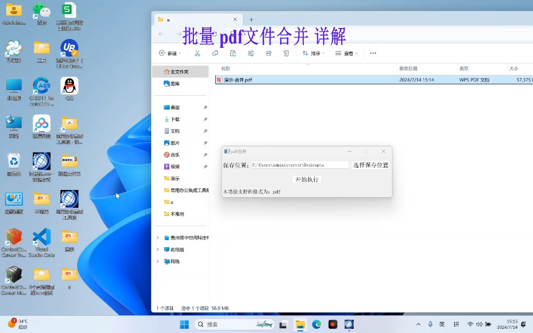Click the Paste icon in Explorer toolbar
The height and width of the screenshot is (333, 533).
(x=232, y=53)
